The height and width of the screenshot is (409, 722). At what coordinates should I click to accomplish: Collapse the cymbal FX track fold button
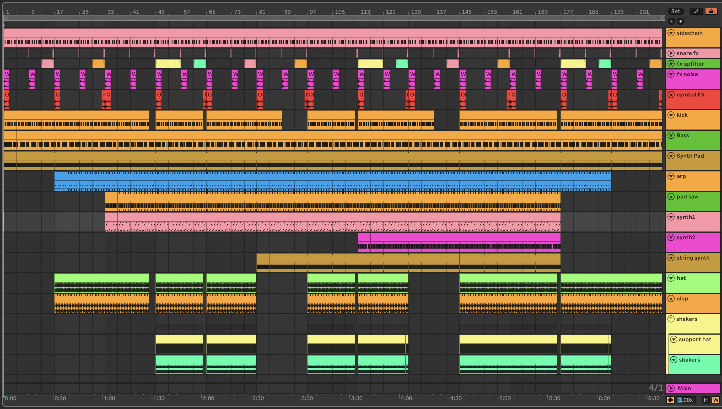click(x=671, y=95)
